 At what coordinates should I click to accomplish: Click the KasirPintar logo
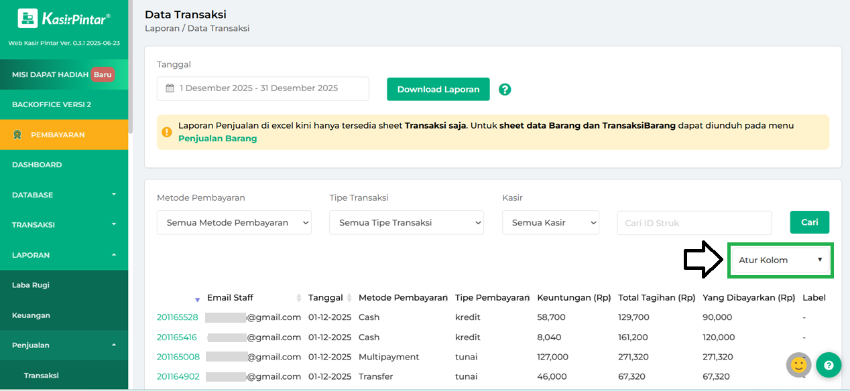(64, 19)
